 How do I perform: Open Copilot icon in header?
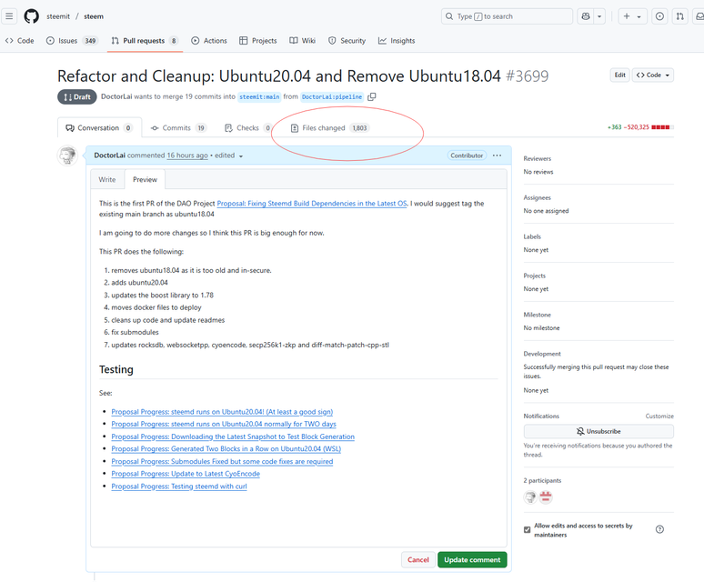click(x=586, y=16)
